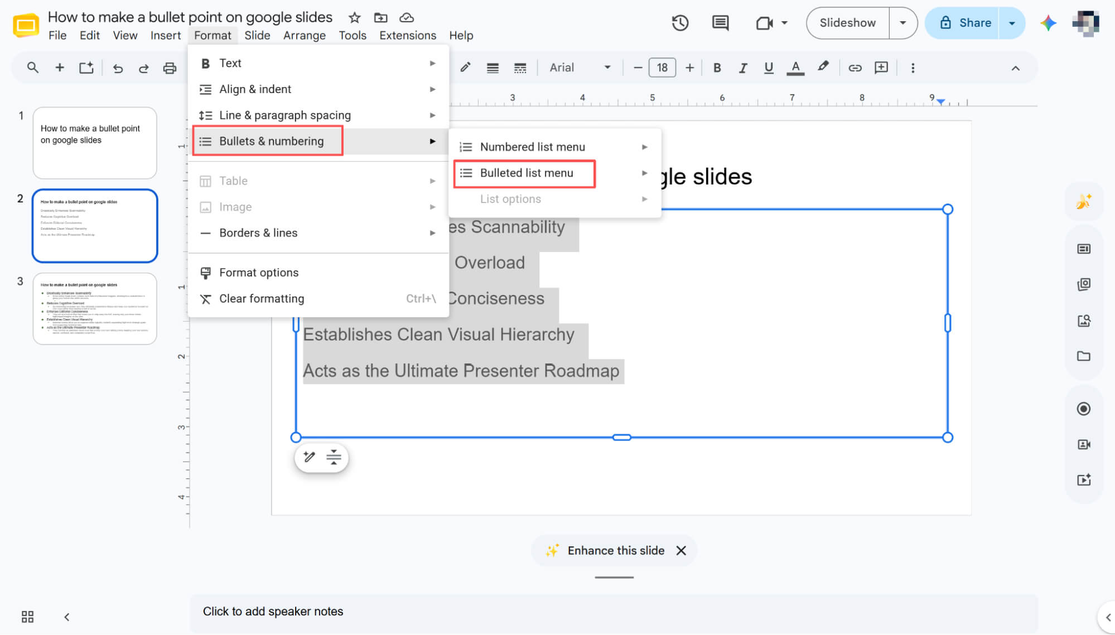Viewport: 1115px width, 635px height.
Task: Open the stock photos stack icon in side panel
Action: coord(1084,284)
